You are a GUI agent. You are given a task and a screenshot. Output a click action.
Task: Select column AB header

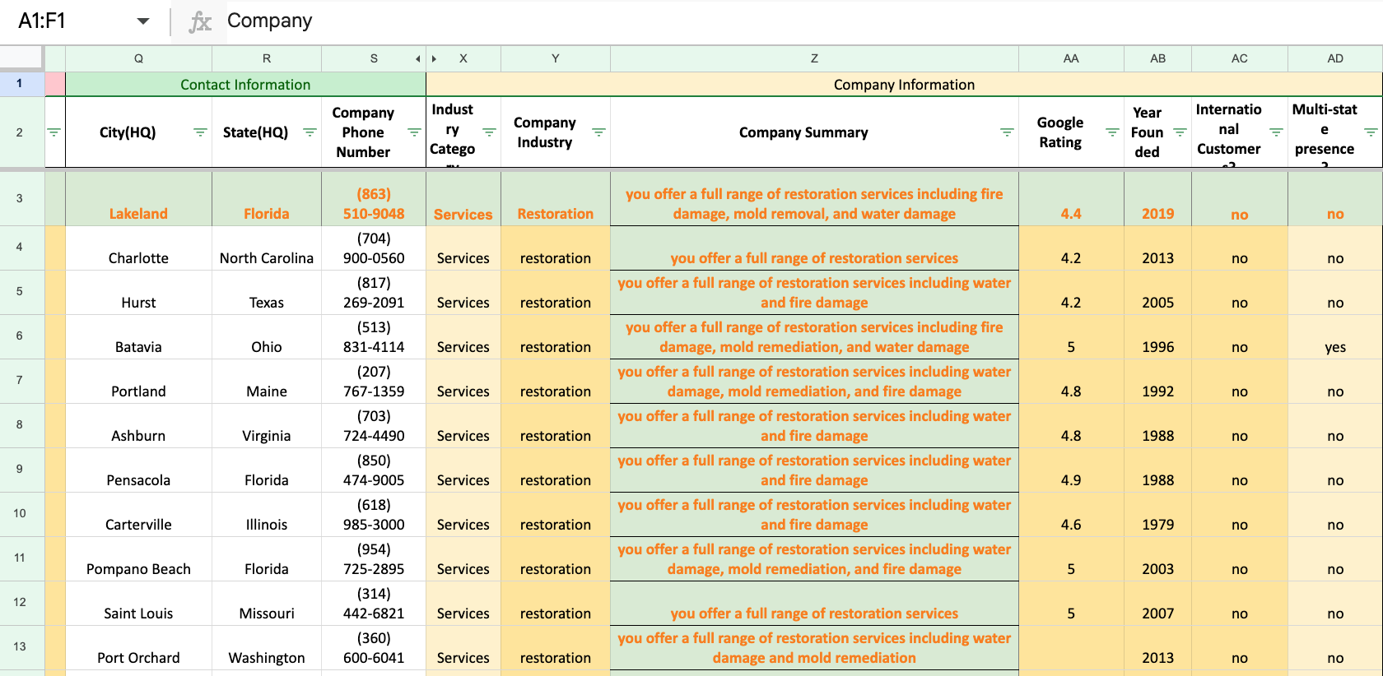(x=1157, y=58)
